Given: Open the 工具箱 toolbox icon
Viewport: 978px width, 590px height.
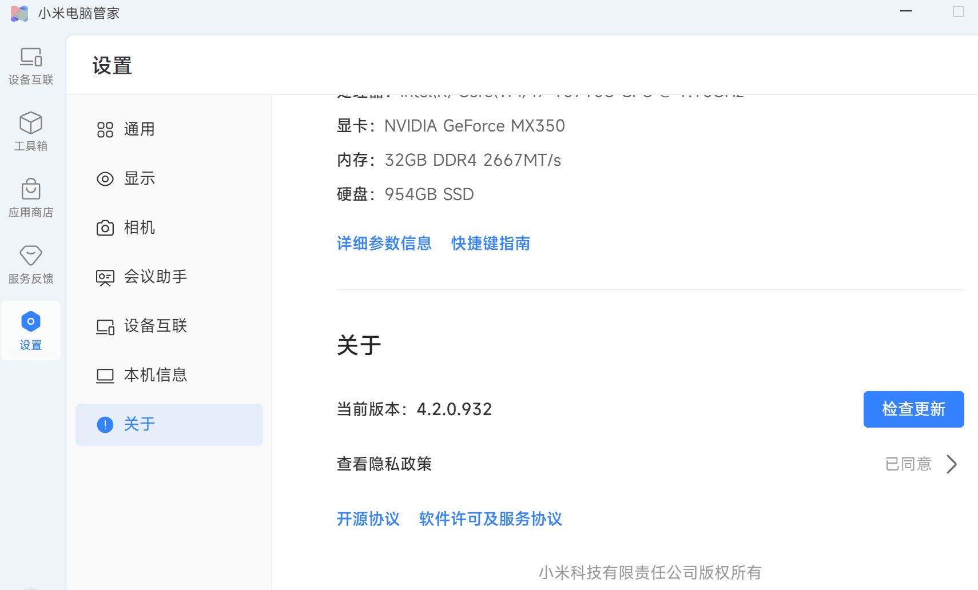Looking at the screenshot, I should (x=31, y=123).
